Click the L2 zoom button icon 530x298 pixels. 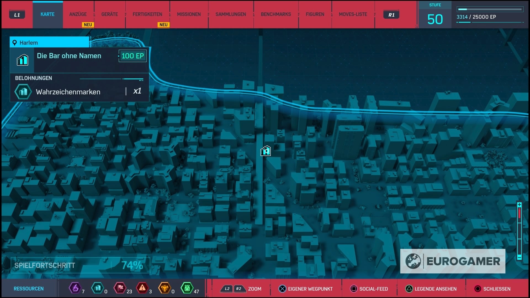tap(227, 289)
